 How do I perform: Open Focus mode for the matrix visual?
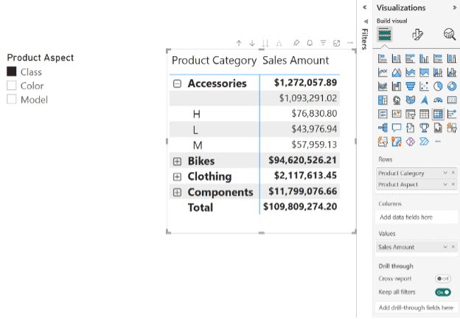337,44
